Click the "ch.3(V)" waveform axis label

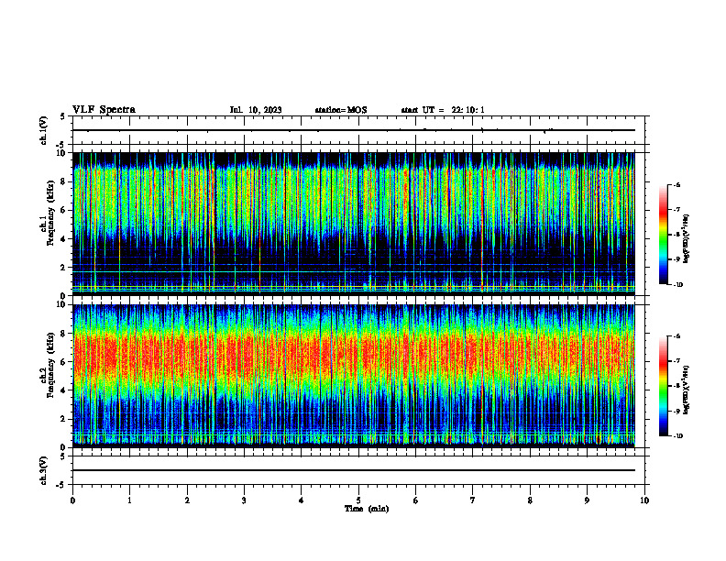(x=43, y=470)
